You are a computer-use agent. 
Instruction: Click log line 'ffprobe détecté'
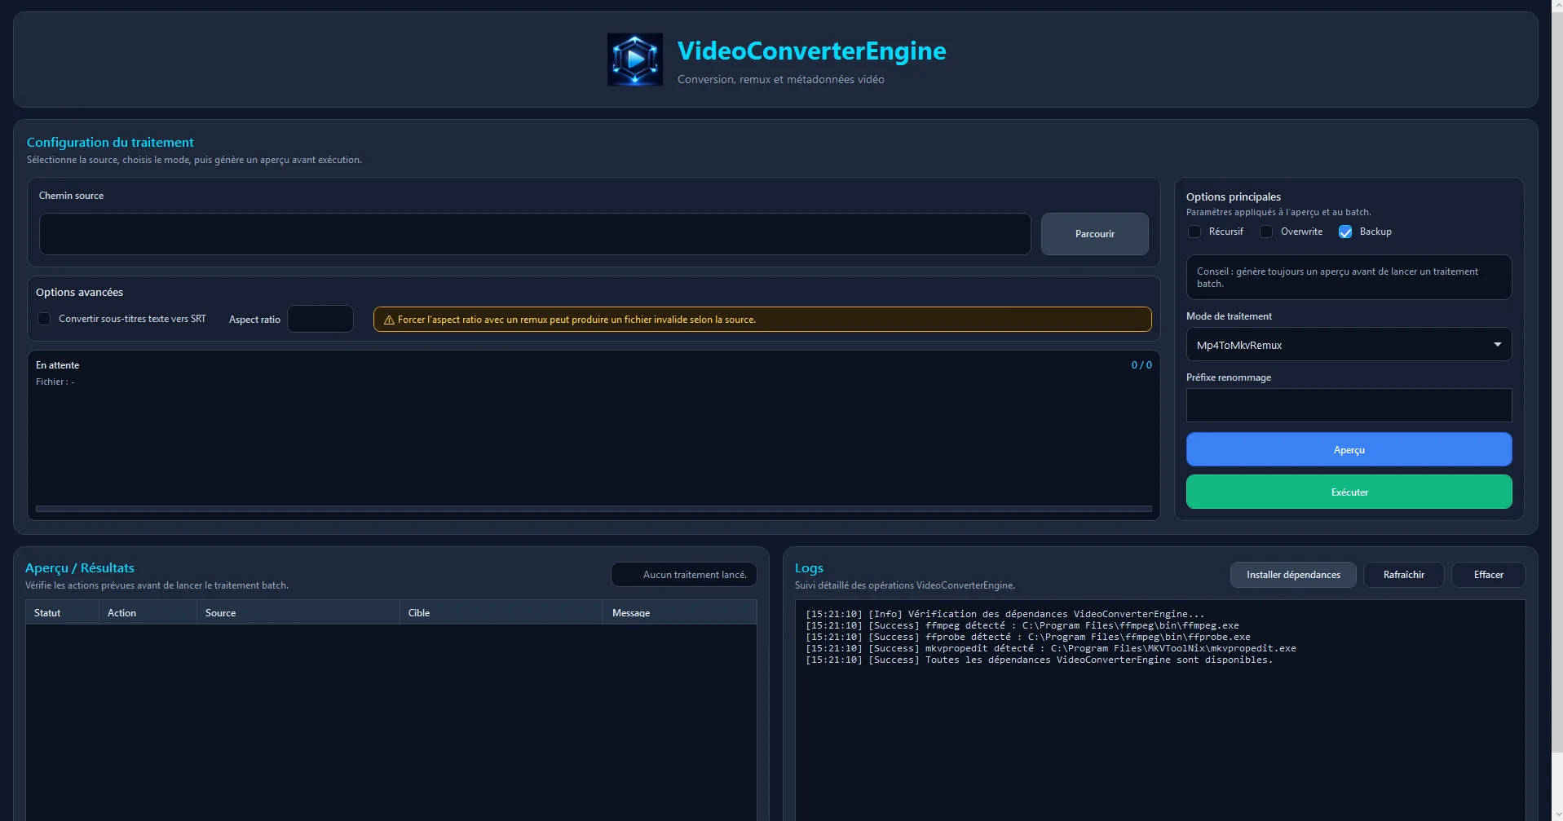1028,637
